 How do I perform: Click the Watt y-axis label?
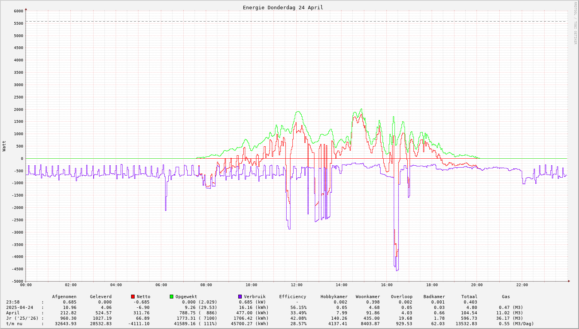[4, 146]
